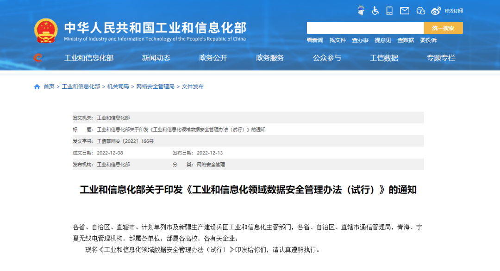Open the email envelope icon
500x271 pixels.
click(405, 11)
